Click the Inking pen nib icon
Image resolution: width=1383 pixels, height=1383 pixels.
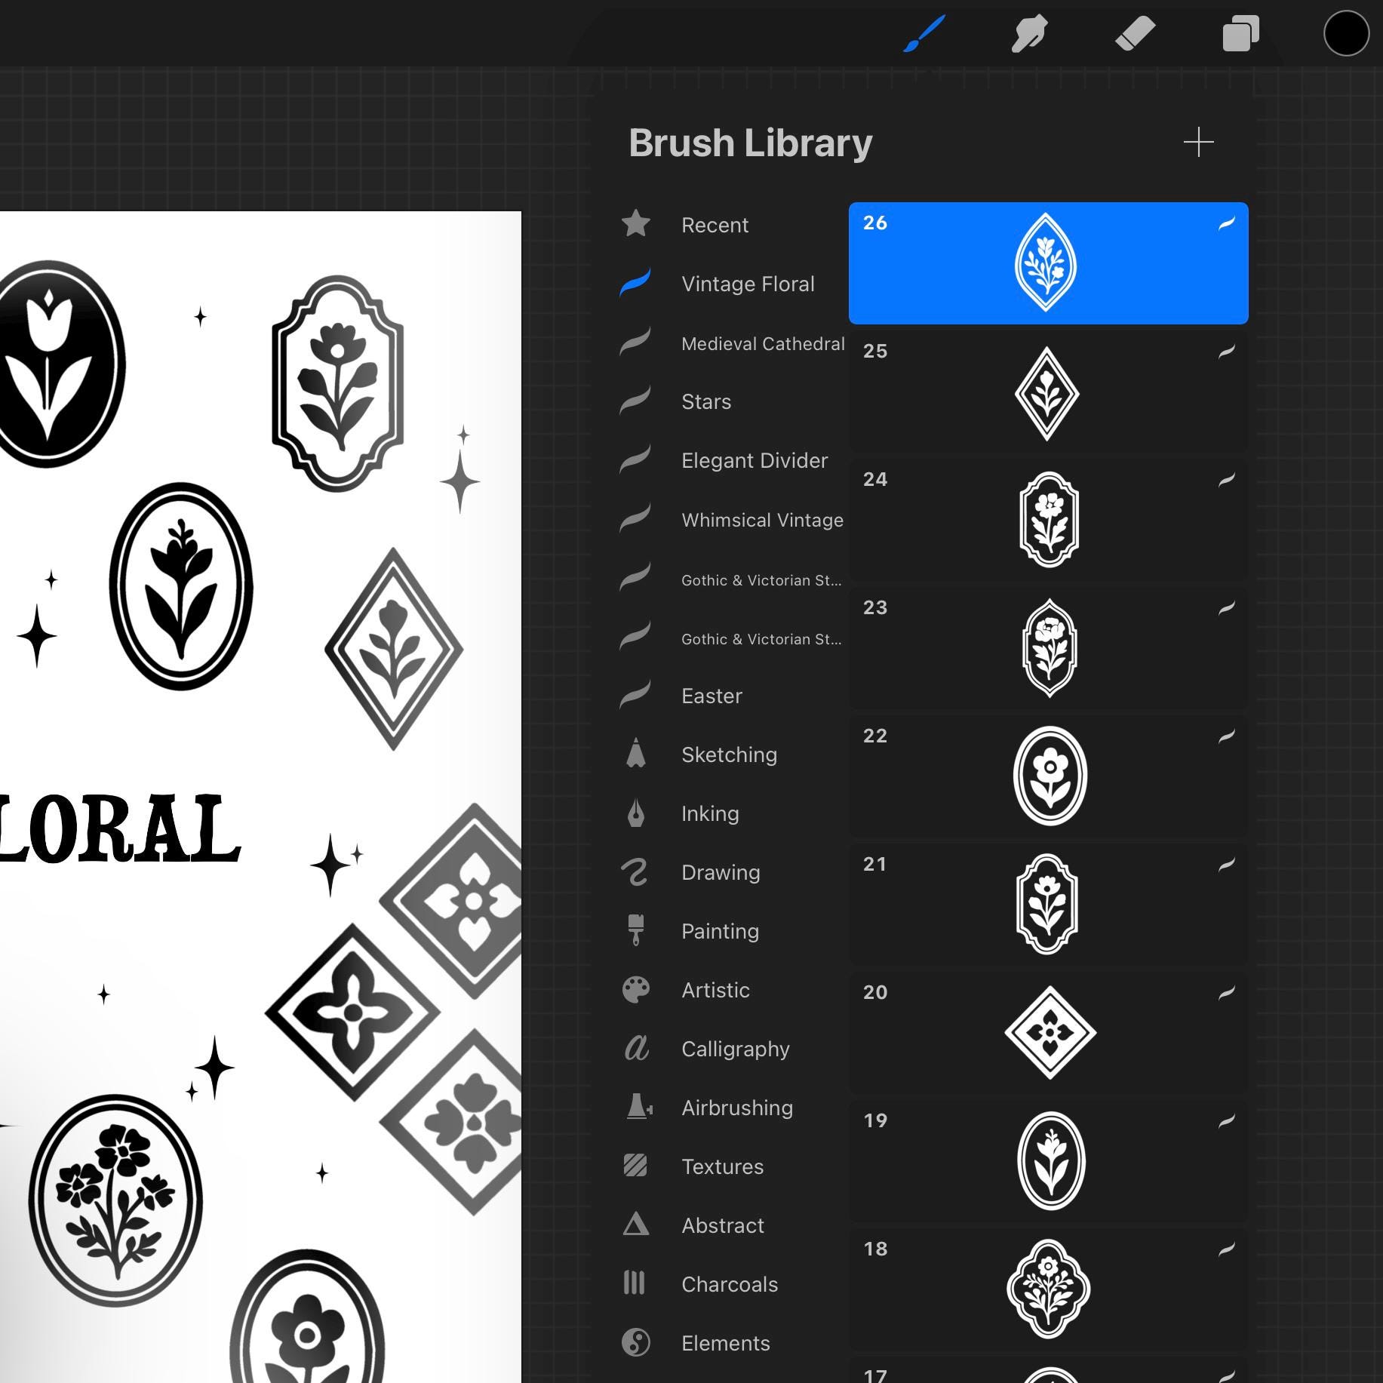tap(635, 813)
